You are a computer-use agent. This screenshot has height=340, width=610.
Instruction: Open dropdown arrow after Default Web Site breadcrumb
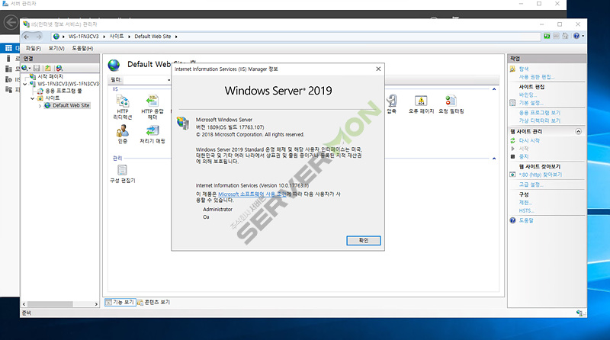click(x=176, y=37)
